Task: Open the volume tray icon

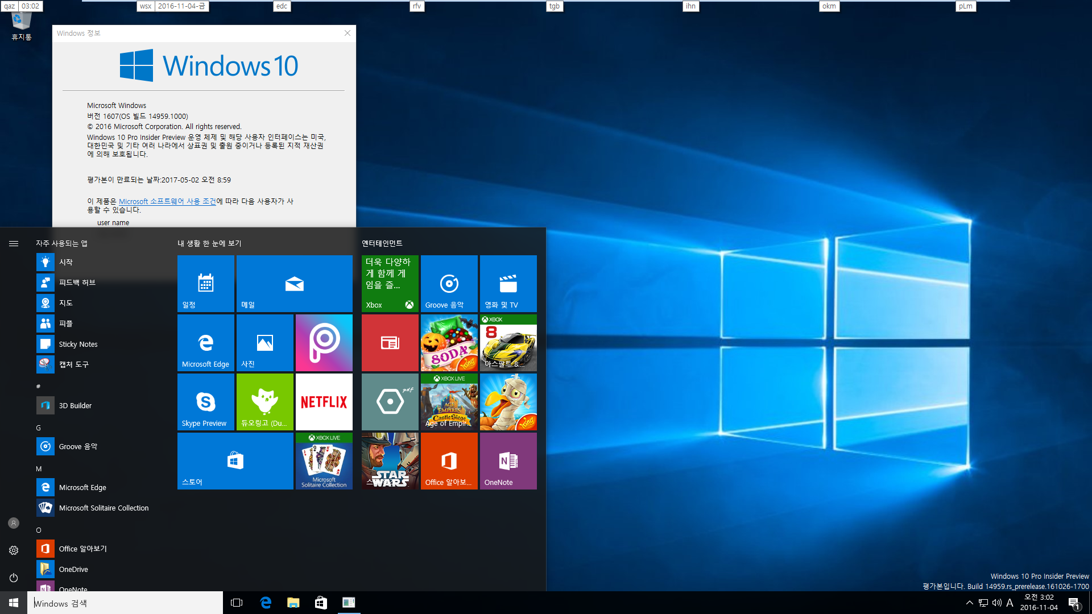Action: pos(996,603)
